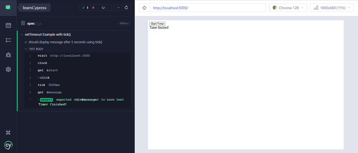Click the learnCypress project label
Image resolution: width=358 pixels, height=153 pixels.
(x=35, y=8)
